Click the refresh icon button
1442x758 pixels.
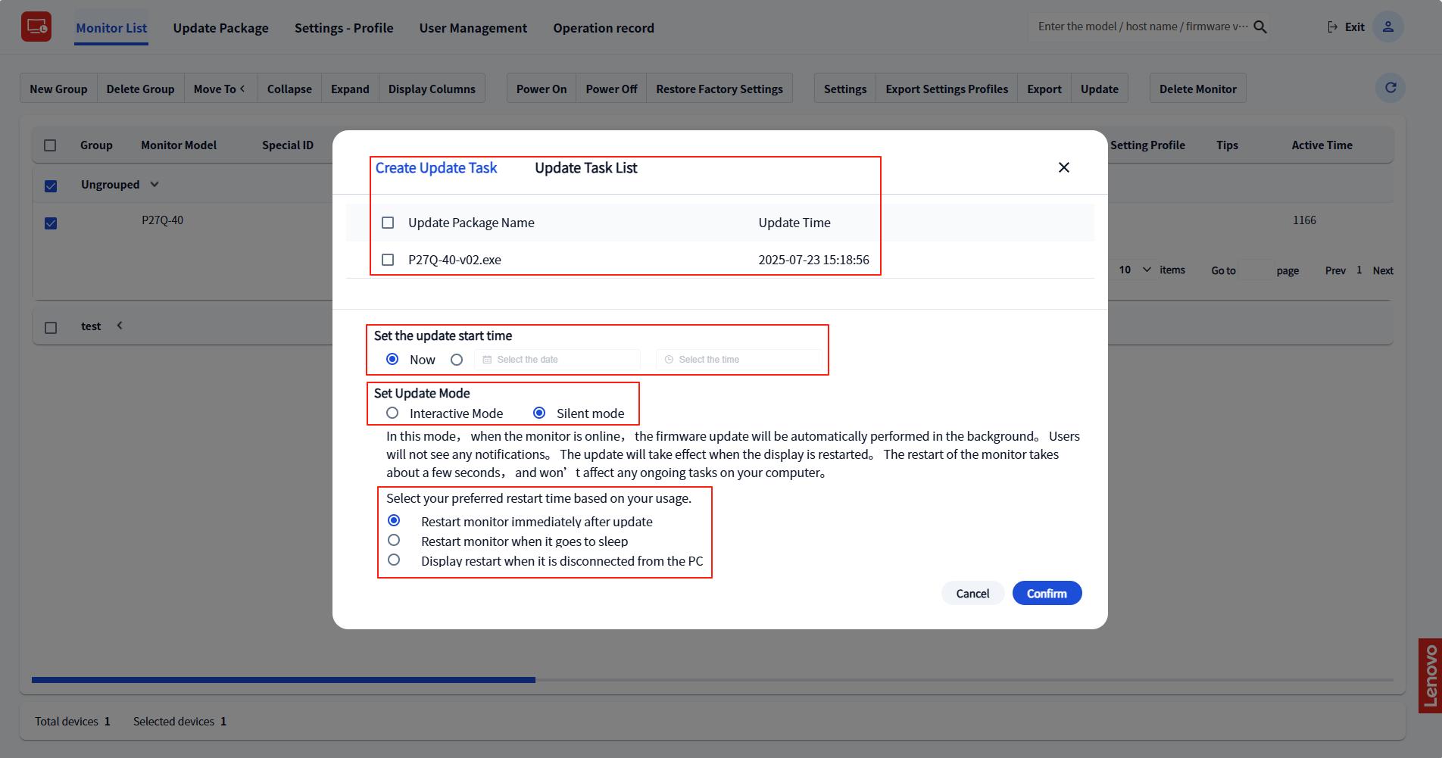click(1390, 88)
